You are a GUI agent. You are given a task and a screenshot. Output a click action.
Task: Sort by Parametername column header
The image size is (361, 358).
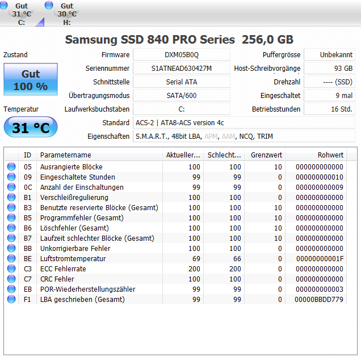pyautogui.click(x=99, y=155)
